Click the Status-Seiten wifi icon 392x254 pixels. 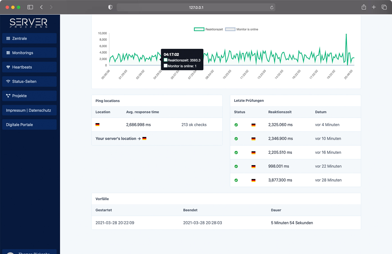pyautogui.click(x=8, y=81)
